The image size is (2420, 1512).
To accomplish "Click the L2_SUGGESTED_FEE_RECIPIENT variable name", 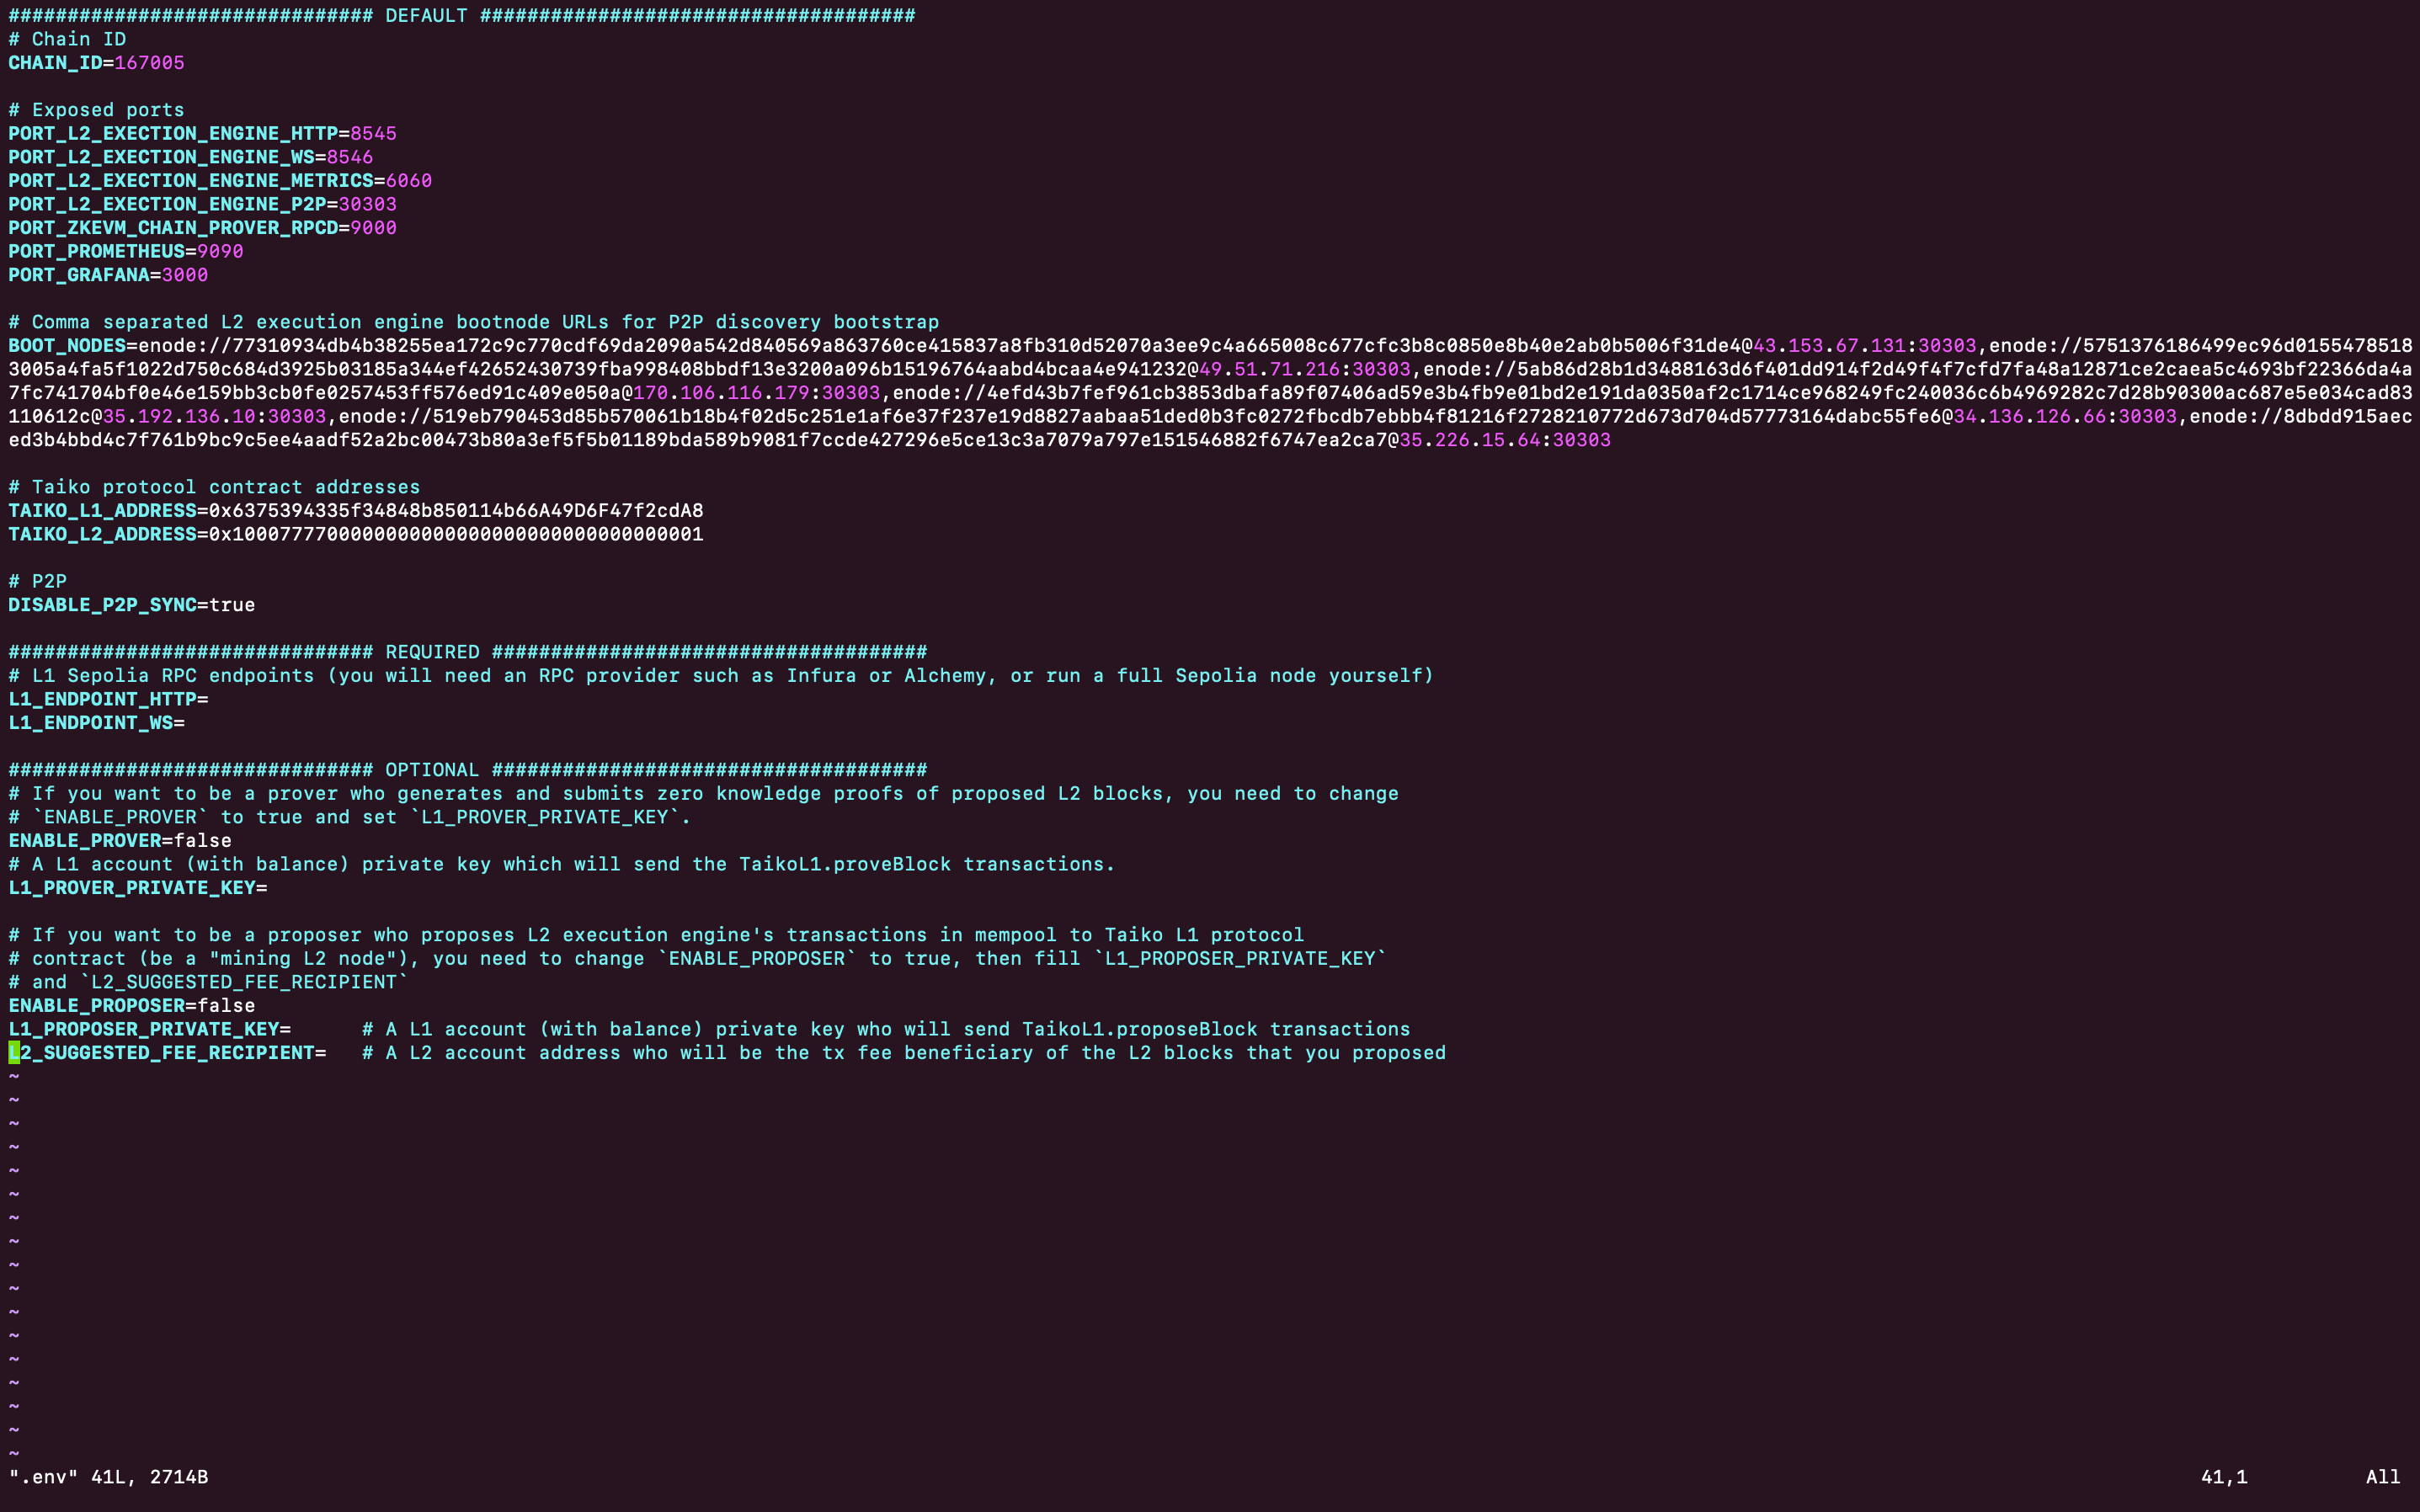I will tap(161, 1053).
